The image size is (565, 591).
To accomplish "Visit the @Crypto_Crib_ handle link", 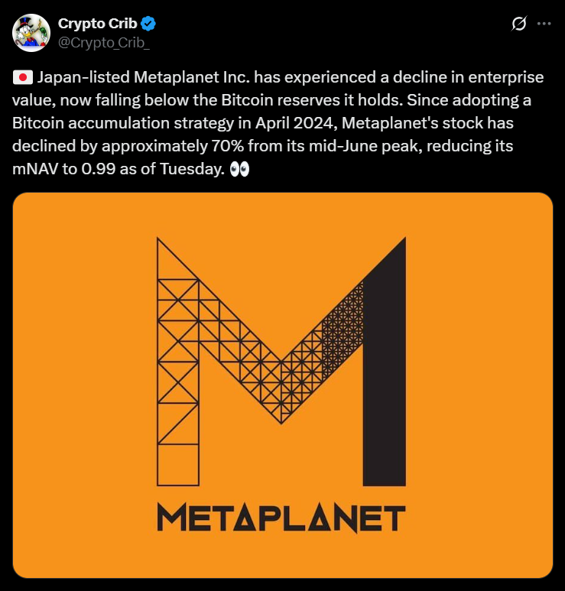I will coord(104,40).
